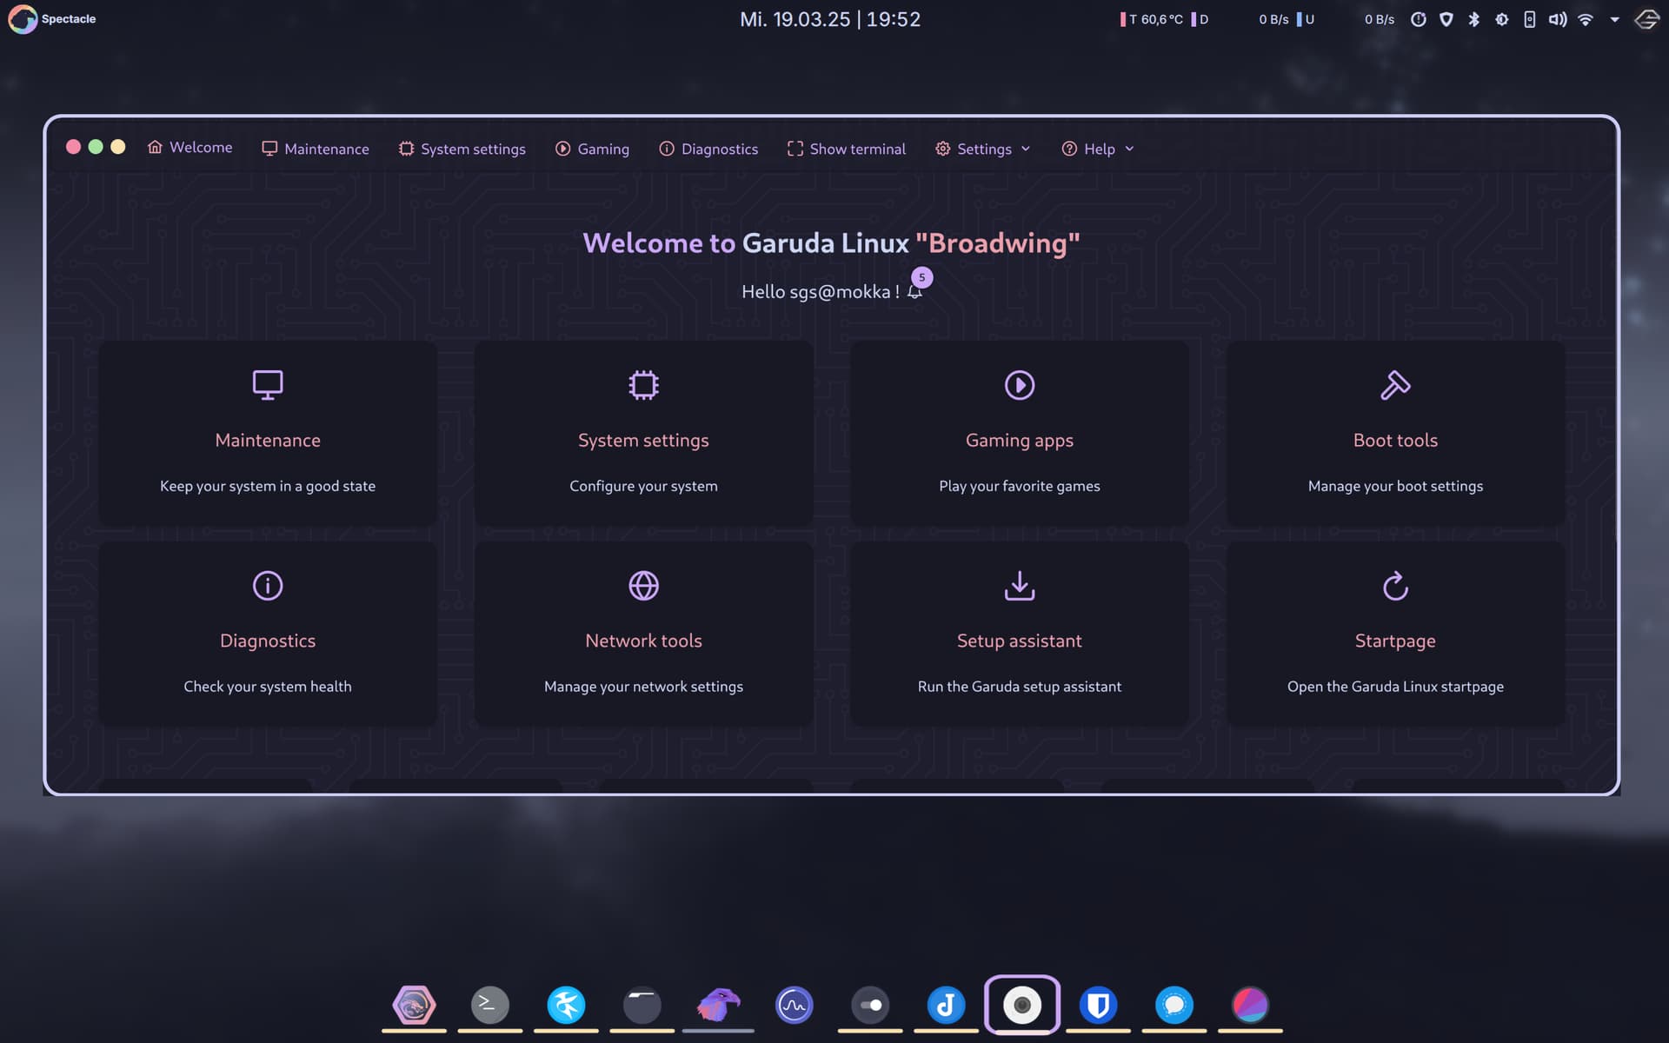Open Bluetooth settings from the tray
The width and height of the screenshot is (1669, 1043).
pyautogui.click(x=1474, y=19)
